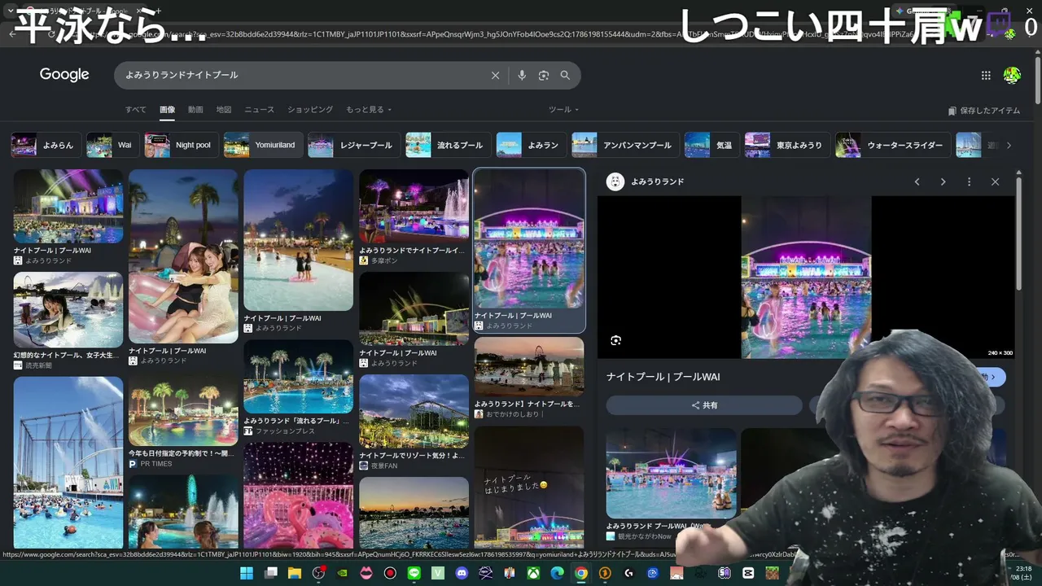The height and width of the screenshot is (586, 1042).
Task: Select the Night pool filter chip
Action: (x=181, y=146)
